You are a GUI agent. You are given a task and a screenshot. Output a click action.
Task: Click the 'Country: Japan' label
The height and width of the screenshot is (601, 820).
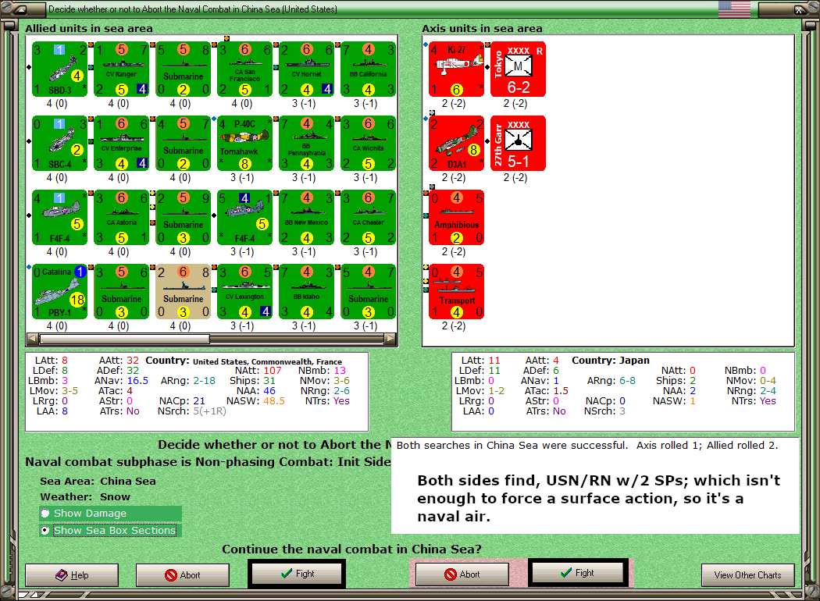[610, 361]
